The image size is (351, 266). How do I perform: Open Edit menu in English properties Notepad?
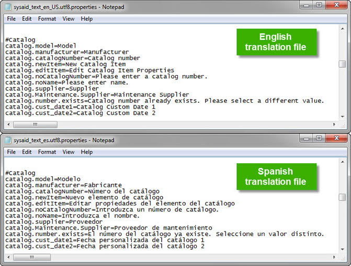(27, 19)
